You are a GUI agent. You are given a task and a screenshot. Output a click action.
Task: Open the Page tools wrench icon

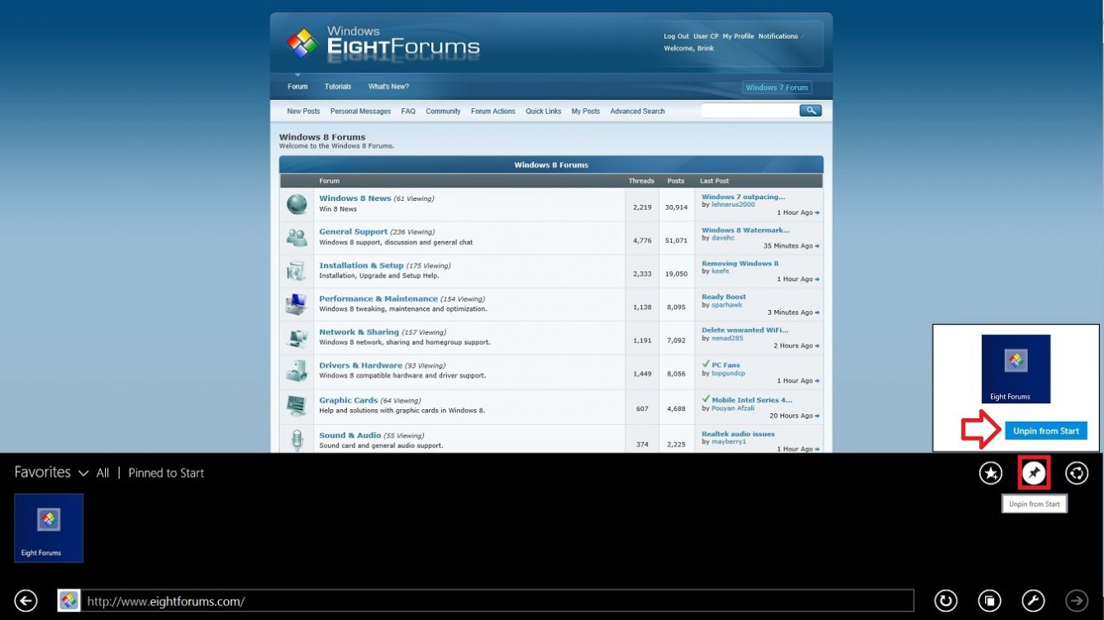point(1033,600)
